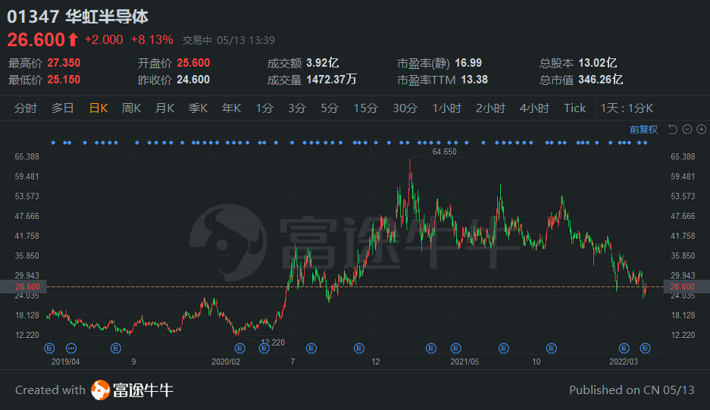Click the 成交额 value 3.92亿
Image resolution: width=710 pixels, height=410 pixels.
[x=322, y=63]
